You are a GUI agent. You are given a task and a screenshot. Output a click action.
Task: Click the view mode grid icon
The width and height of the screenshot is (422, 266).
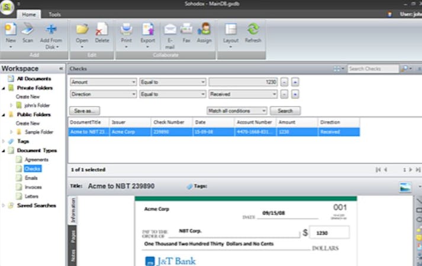pyautogui.click(x=337, y=69)
